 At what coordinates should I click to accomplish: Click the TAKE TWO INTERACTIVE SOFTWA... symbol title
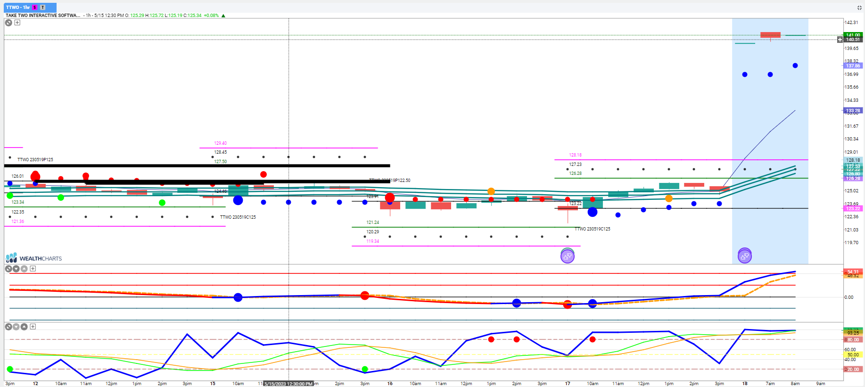click(43, 16)
